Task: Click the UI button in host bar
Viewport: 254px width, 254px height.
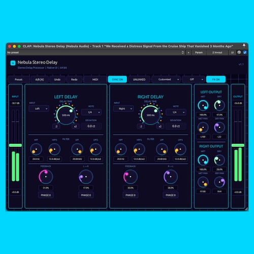Action: (232, 52)
